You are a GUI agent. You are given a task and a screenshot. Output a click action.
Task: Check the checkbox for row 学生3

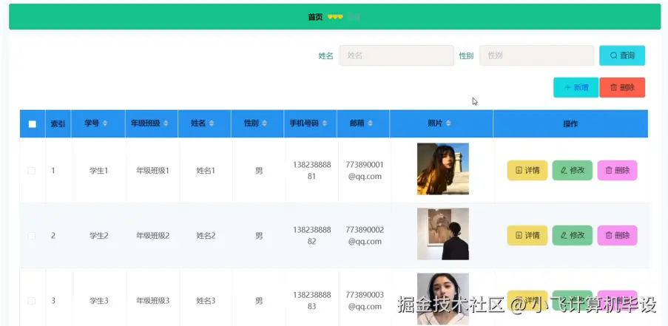[32, 301]
